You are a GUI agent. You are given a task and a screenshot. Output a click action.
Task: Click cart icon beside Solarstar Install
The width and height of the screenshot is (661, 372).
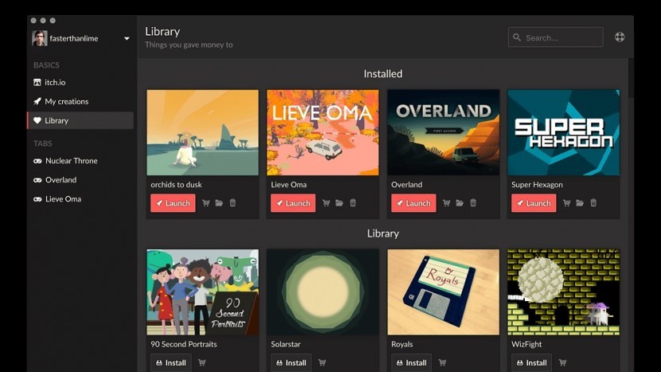(x=322, y=362)
